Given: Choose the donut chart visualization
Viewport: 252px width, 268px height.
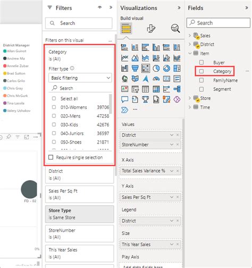Looking at the screenshot, I should (166, 69).
